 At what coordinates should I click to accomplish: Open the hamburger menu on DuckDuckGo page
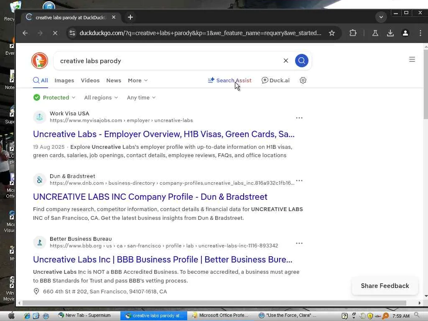[x=412, y=59]
